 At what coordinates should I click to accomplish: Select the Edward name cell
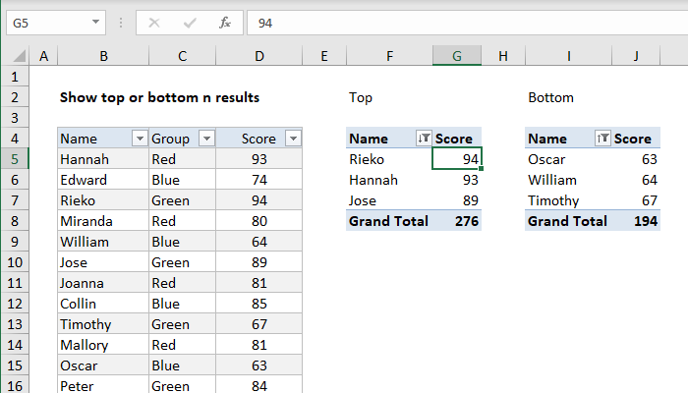pyautogui.click(x=103, y=180)
